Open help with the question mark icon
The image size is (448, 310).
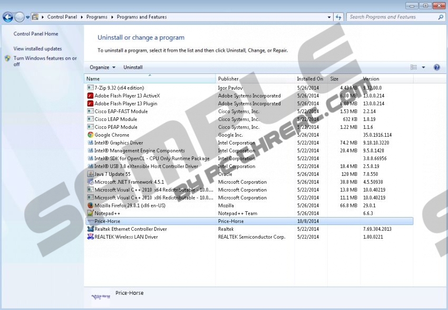click(x=436, y=68)
